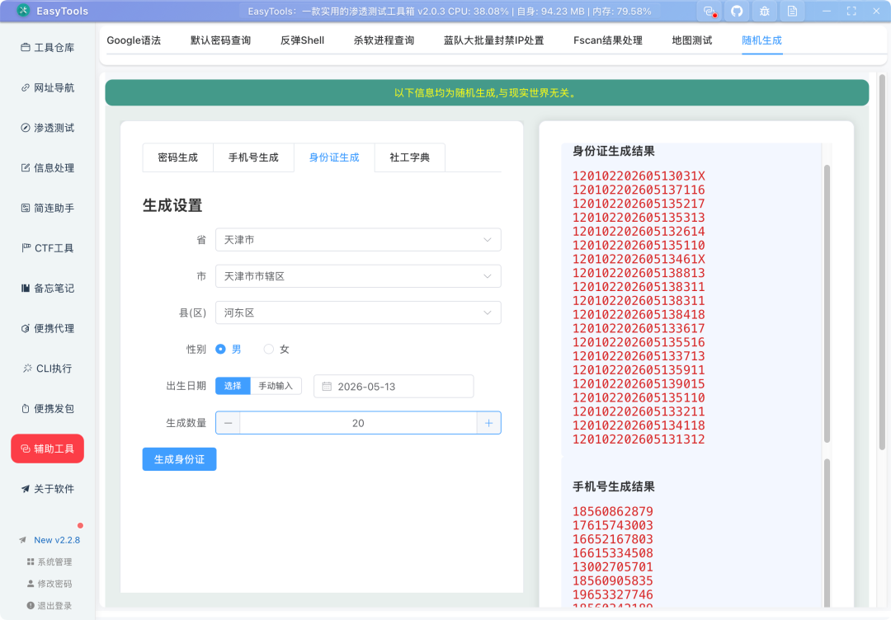
Task: Switch to the 密码生成 tab
Action: click(x=178, y=157)
